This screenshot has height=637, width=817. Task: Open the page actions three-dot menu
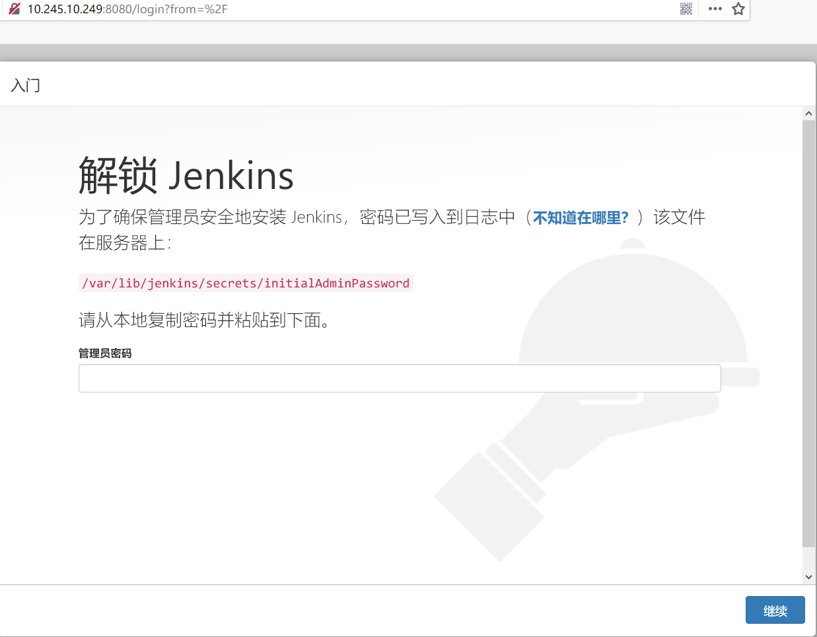[x=715, y=9]
